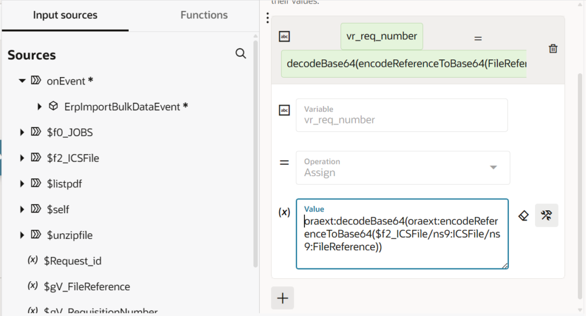Select the $gV_FileReference variable

pos(87,286)
